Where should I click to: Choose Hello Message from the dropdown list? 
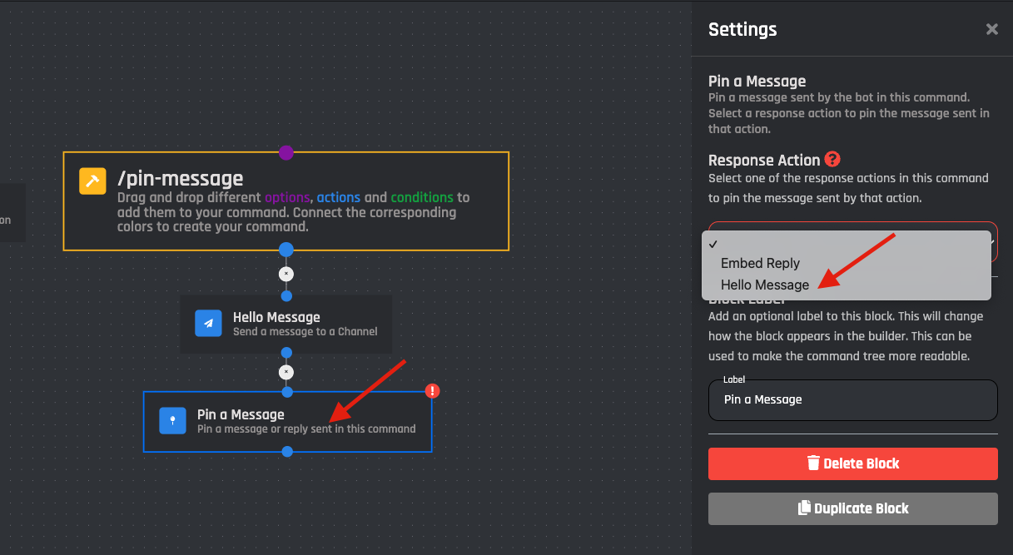(x=764, y=285)
